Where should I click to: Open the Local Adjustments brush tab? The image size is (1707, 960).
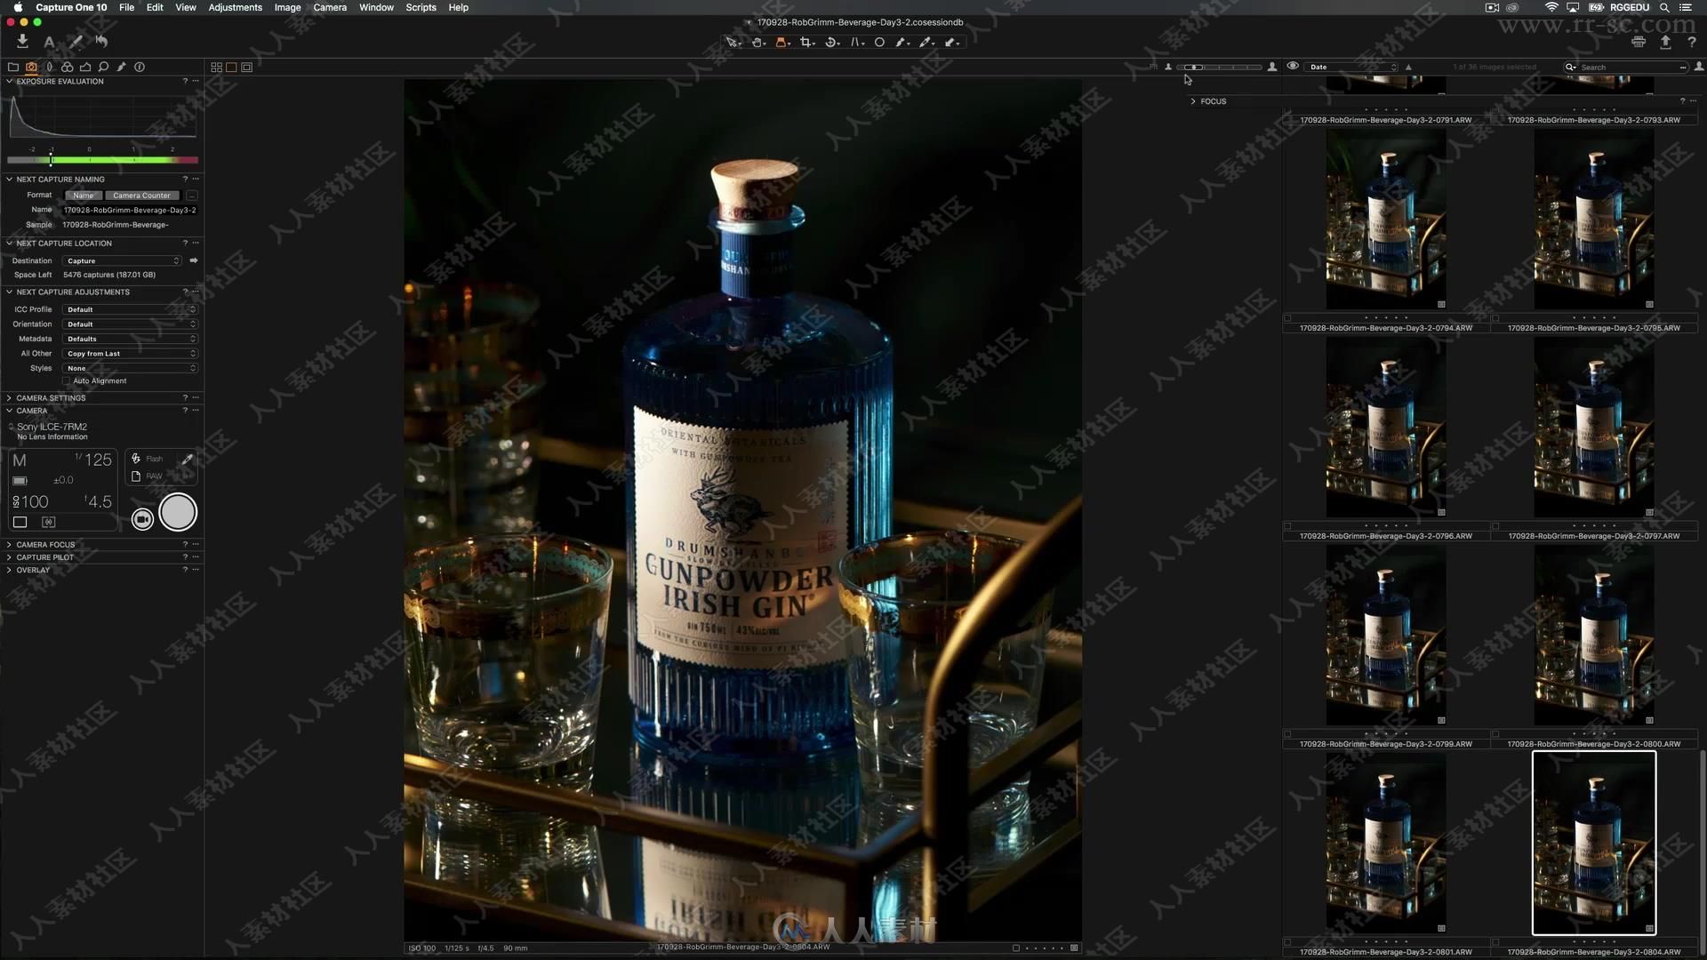(122, 67)
